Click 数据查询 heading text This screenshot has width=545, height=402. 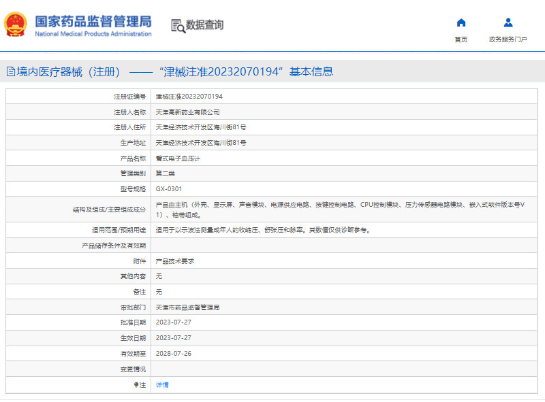[205, 25]
